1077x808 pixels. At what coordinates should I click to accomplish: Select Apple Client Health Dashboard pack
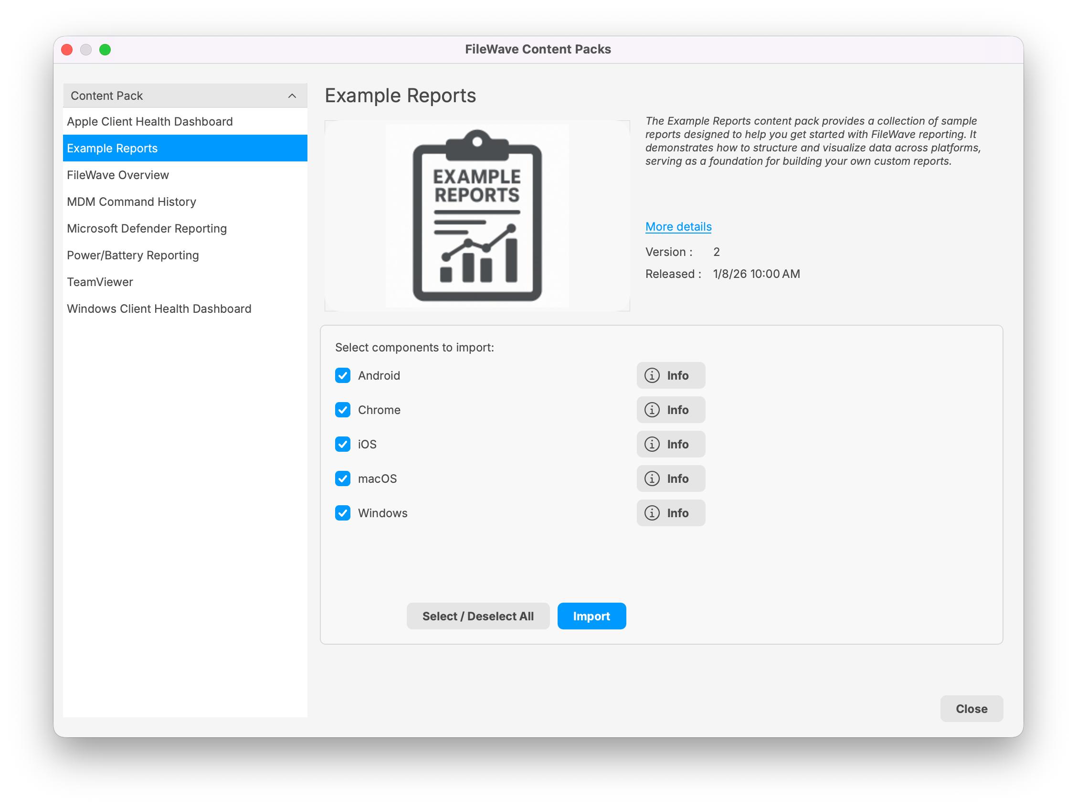(185, 121)
